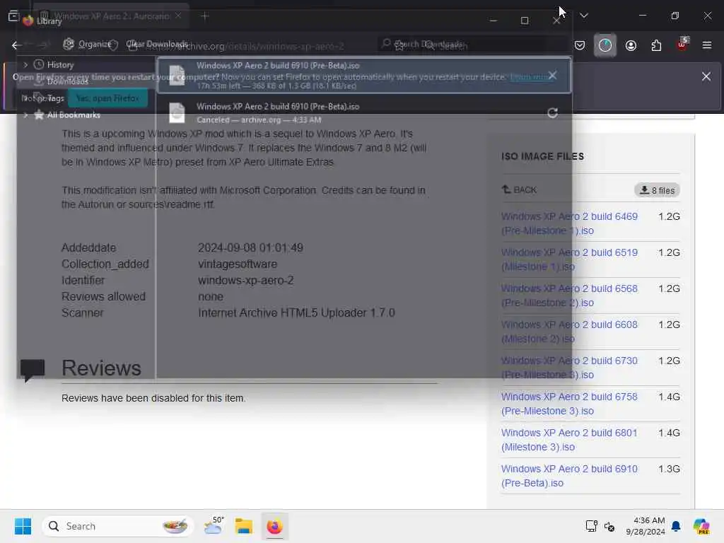Click BACK in ISO image files
The image size is (724, 543).
point(519,189)
